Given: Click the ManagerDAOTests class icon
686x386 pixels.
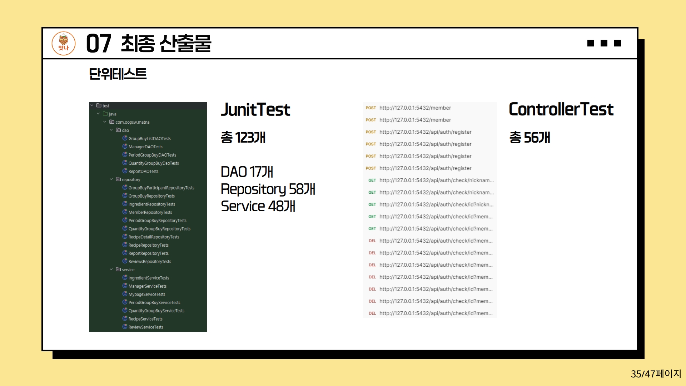Looking at the screenshot, I should tap(125, 147).
